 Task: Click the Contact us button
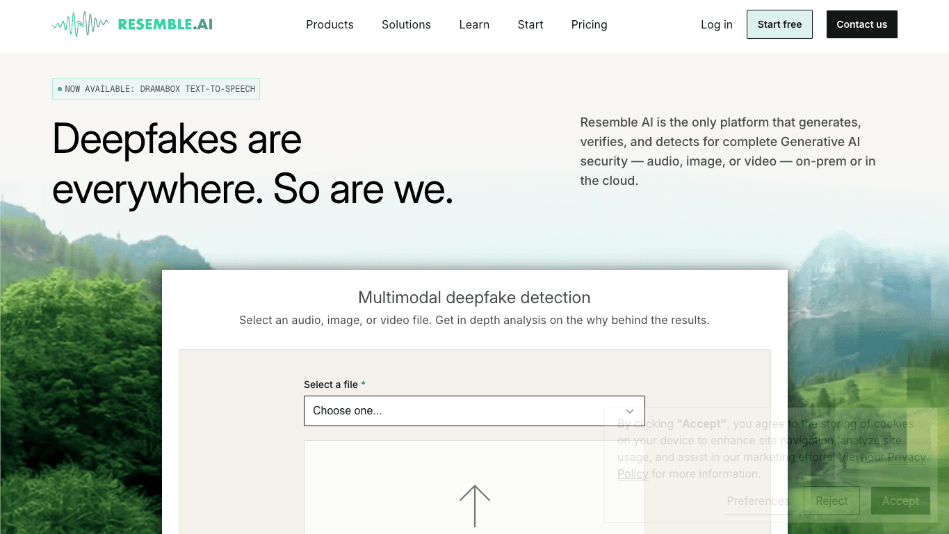click(862, 24)
